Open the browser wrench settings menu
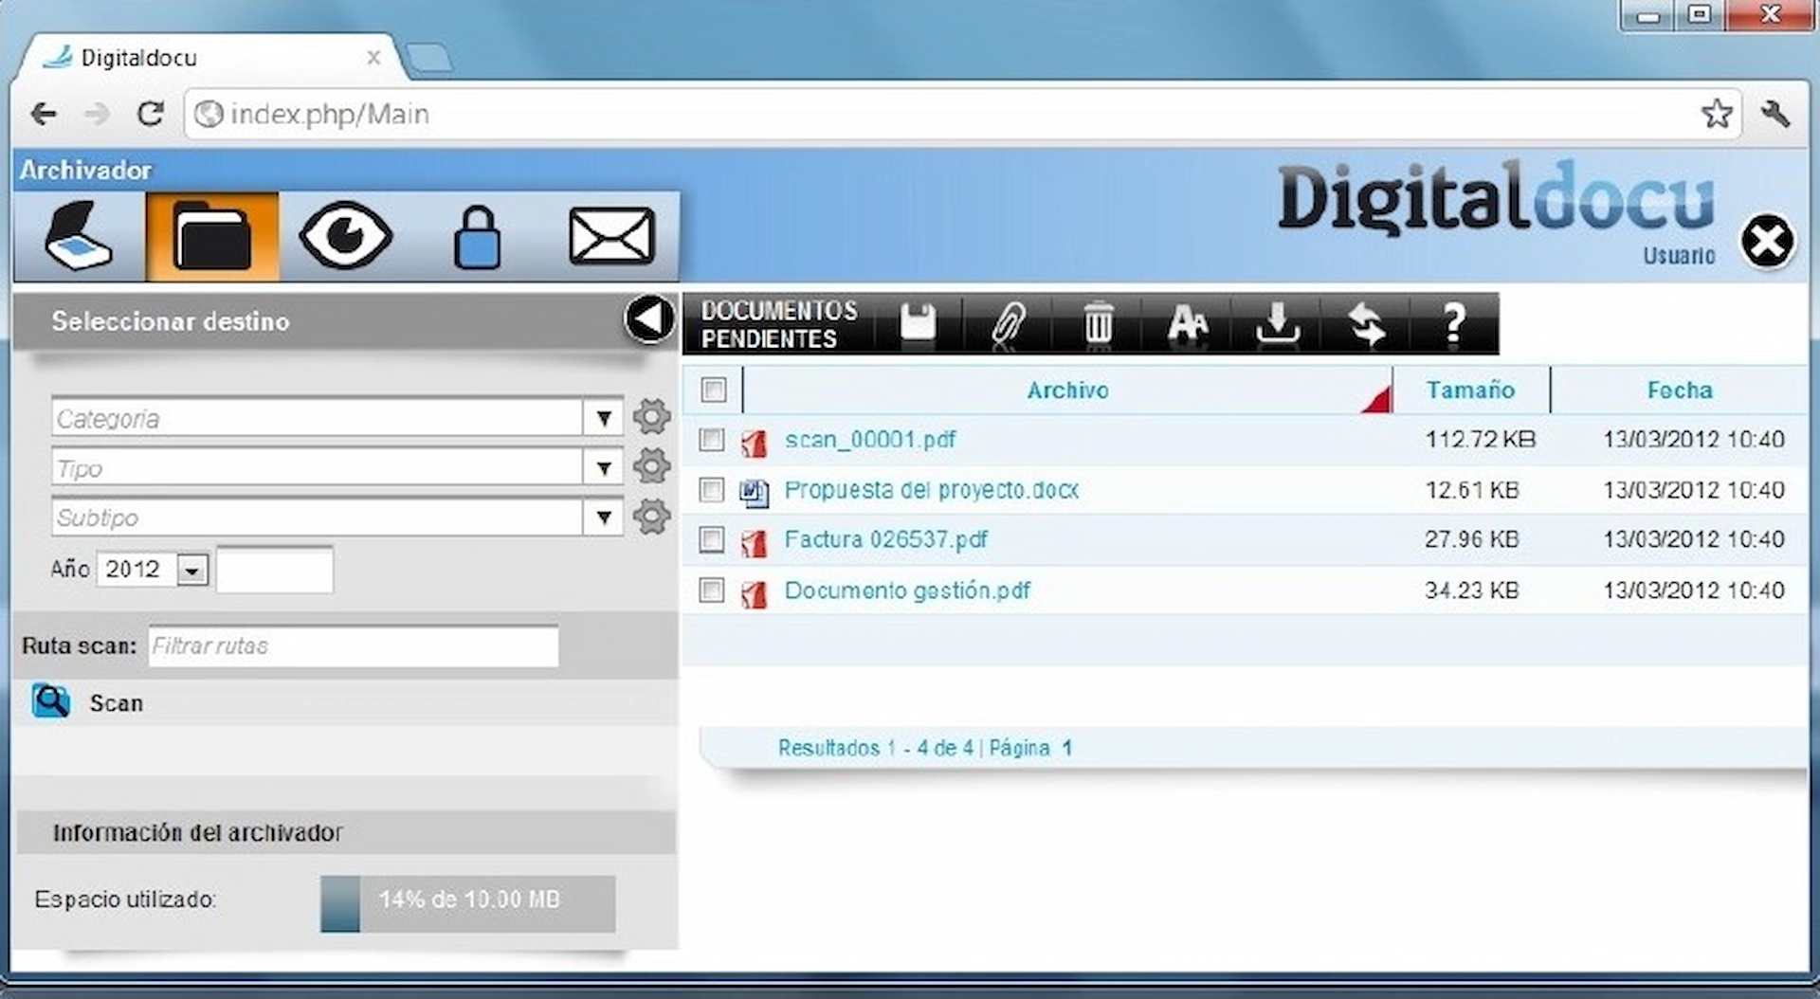The width and height of the screenshot is (1820, 999). tap(1775, 115)
